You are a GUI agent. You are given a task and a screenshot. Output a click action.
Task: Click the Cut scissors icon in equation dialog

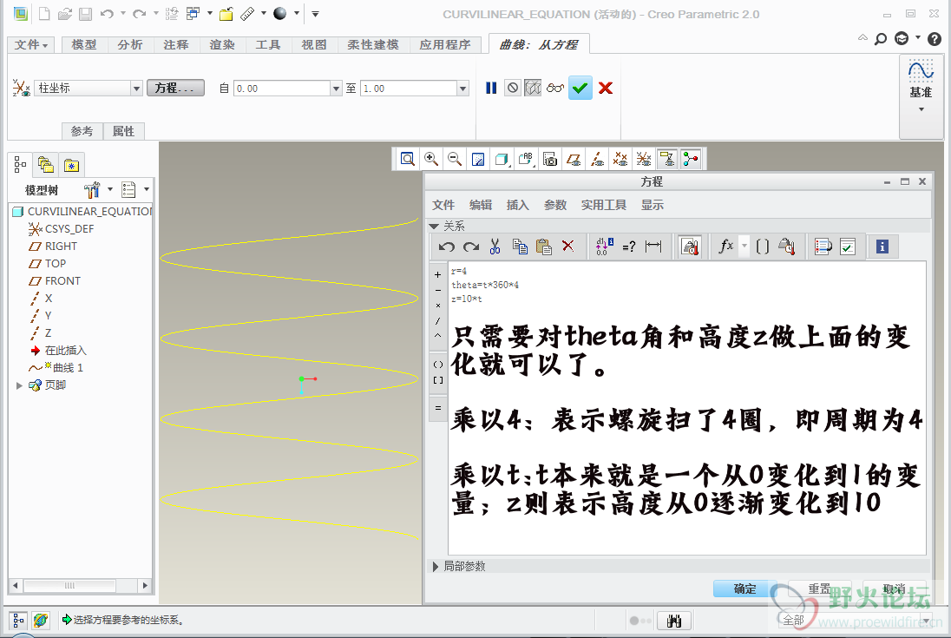[x=495, y=247]
